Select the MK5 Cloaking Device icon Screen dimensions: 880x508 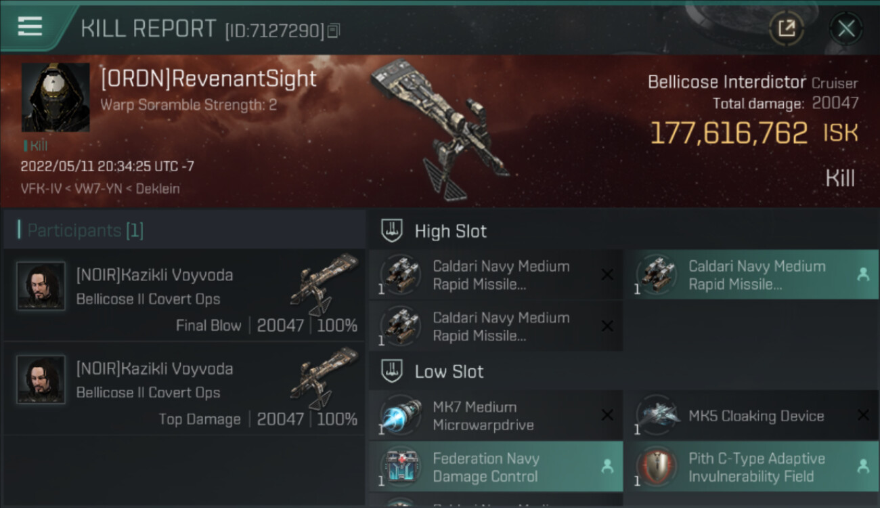click(x=657, y=415)
